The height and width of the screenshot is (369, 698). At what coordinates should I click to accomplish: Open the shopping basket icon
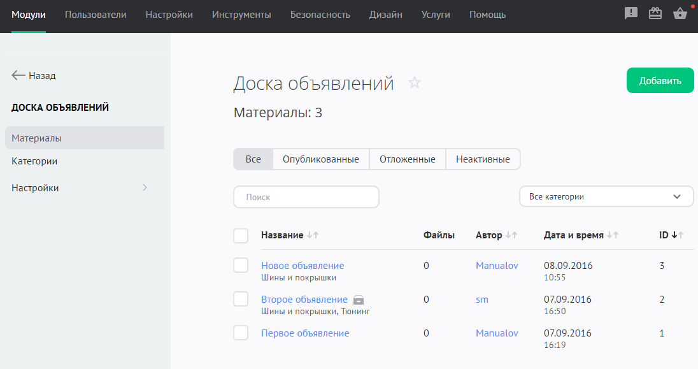point(680,13)
